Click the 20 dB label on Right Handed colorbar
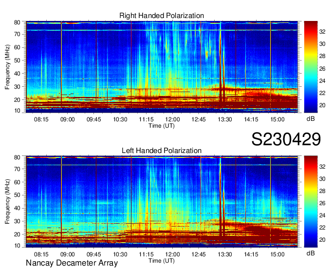The image size is (331, 269). pyautogui.click(x=322, y=105)
